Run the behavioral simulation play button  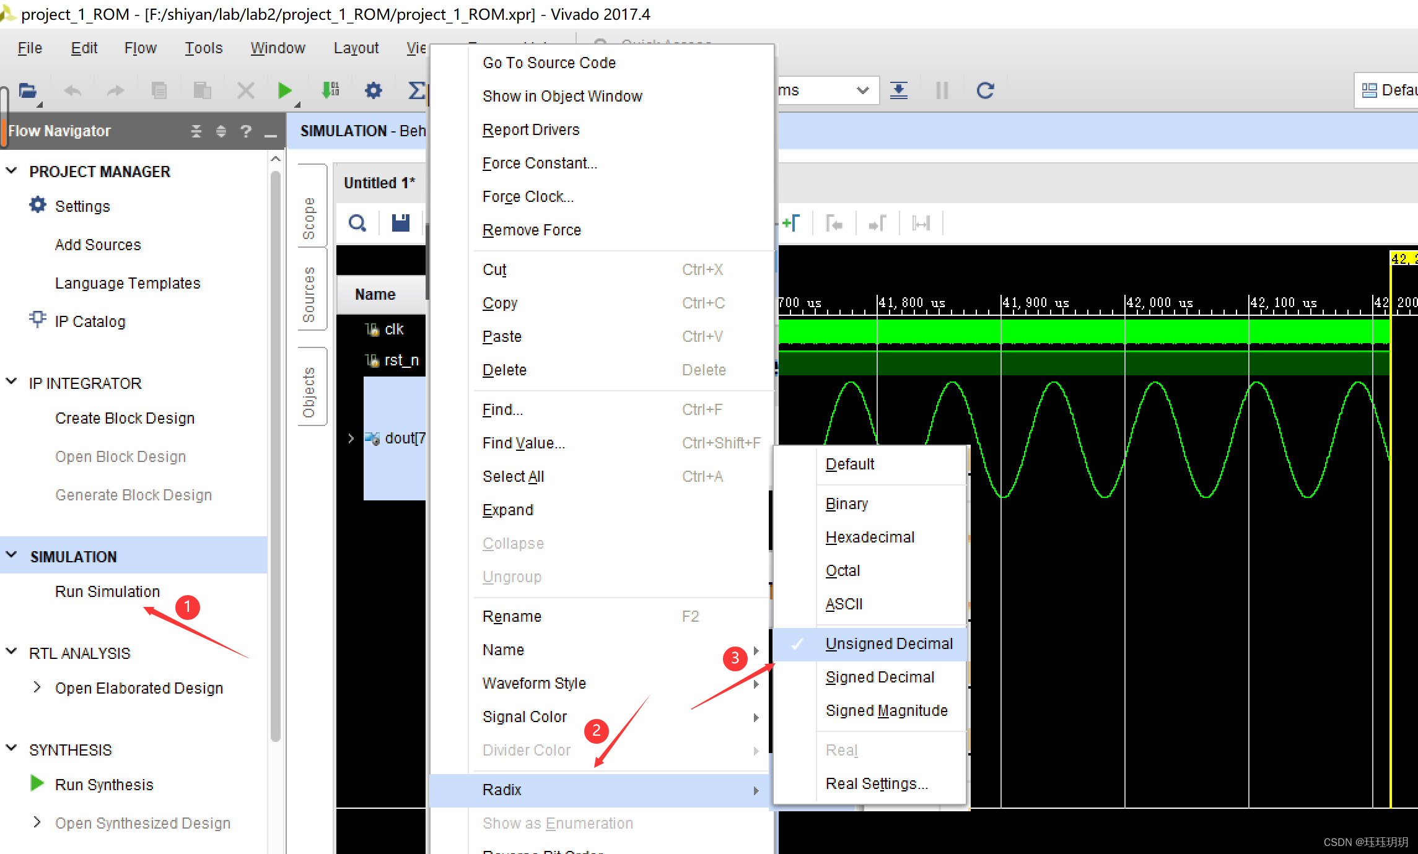[284, 90]
